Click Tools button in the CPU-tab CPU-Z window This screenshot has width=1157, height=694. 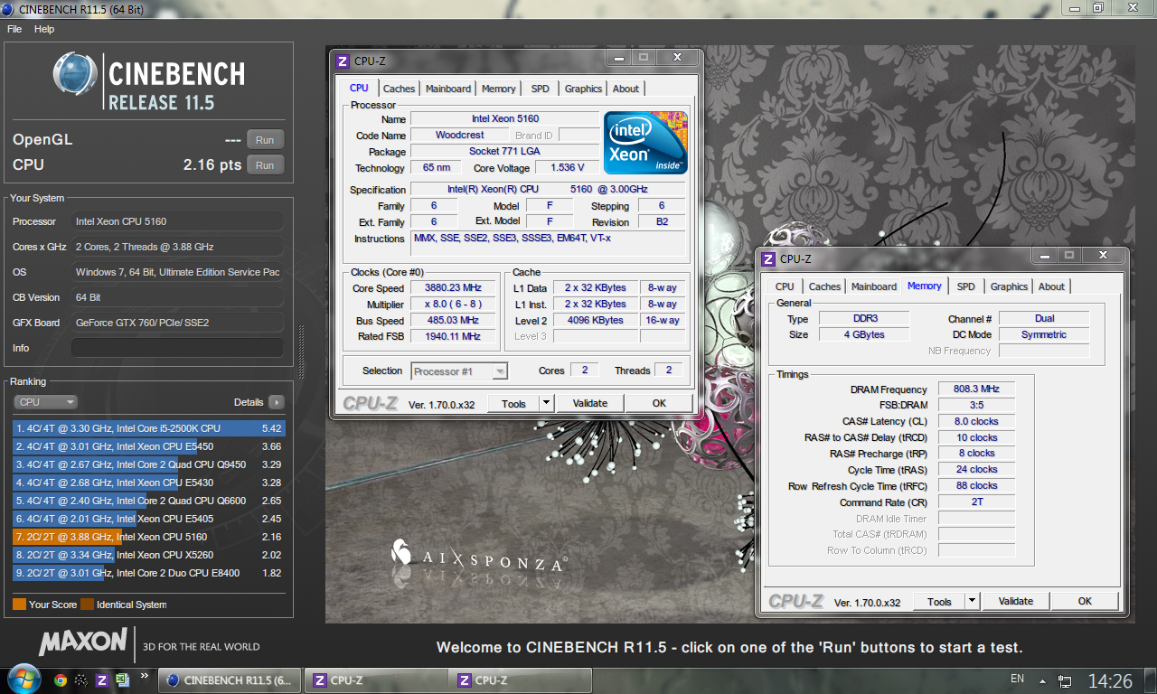tap(513, 403)
